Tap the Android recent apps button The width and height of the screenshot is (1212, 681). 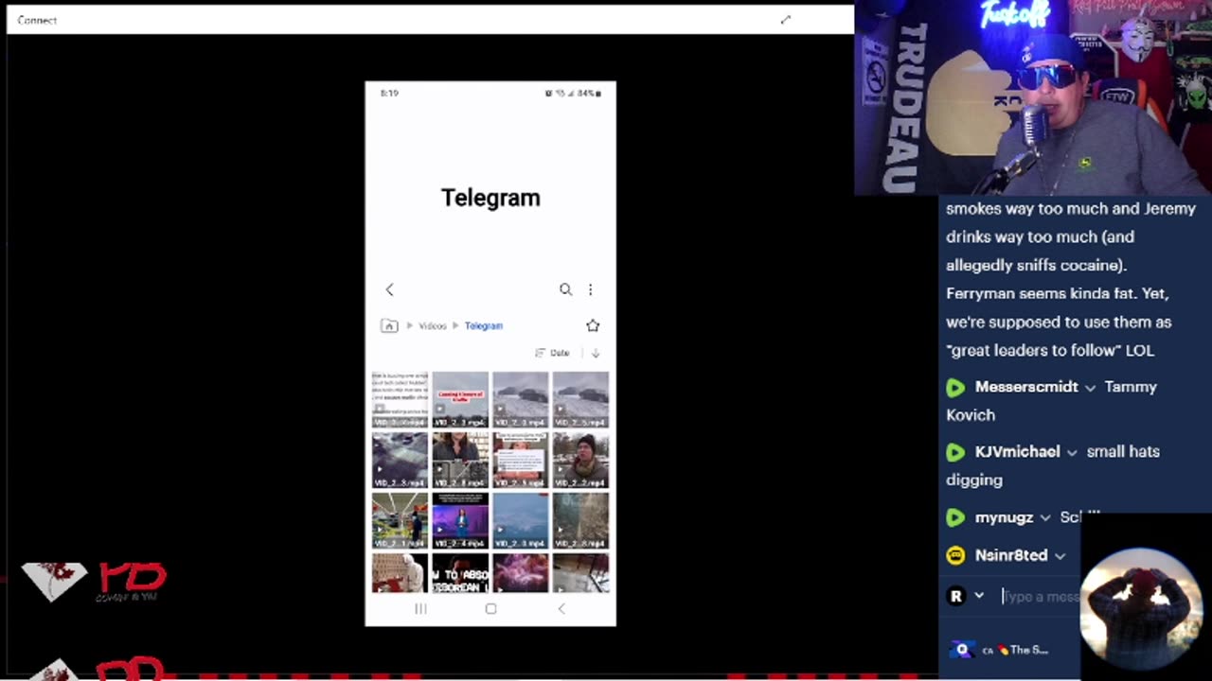[x=420, y=608]
